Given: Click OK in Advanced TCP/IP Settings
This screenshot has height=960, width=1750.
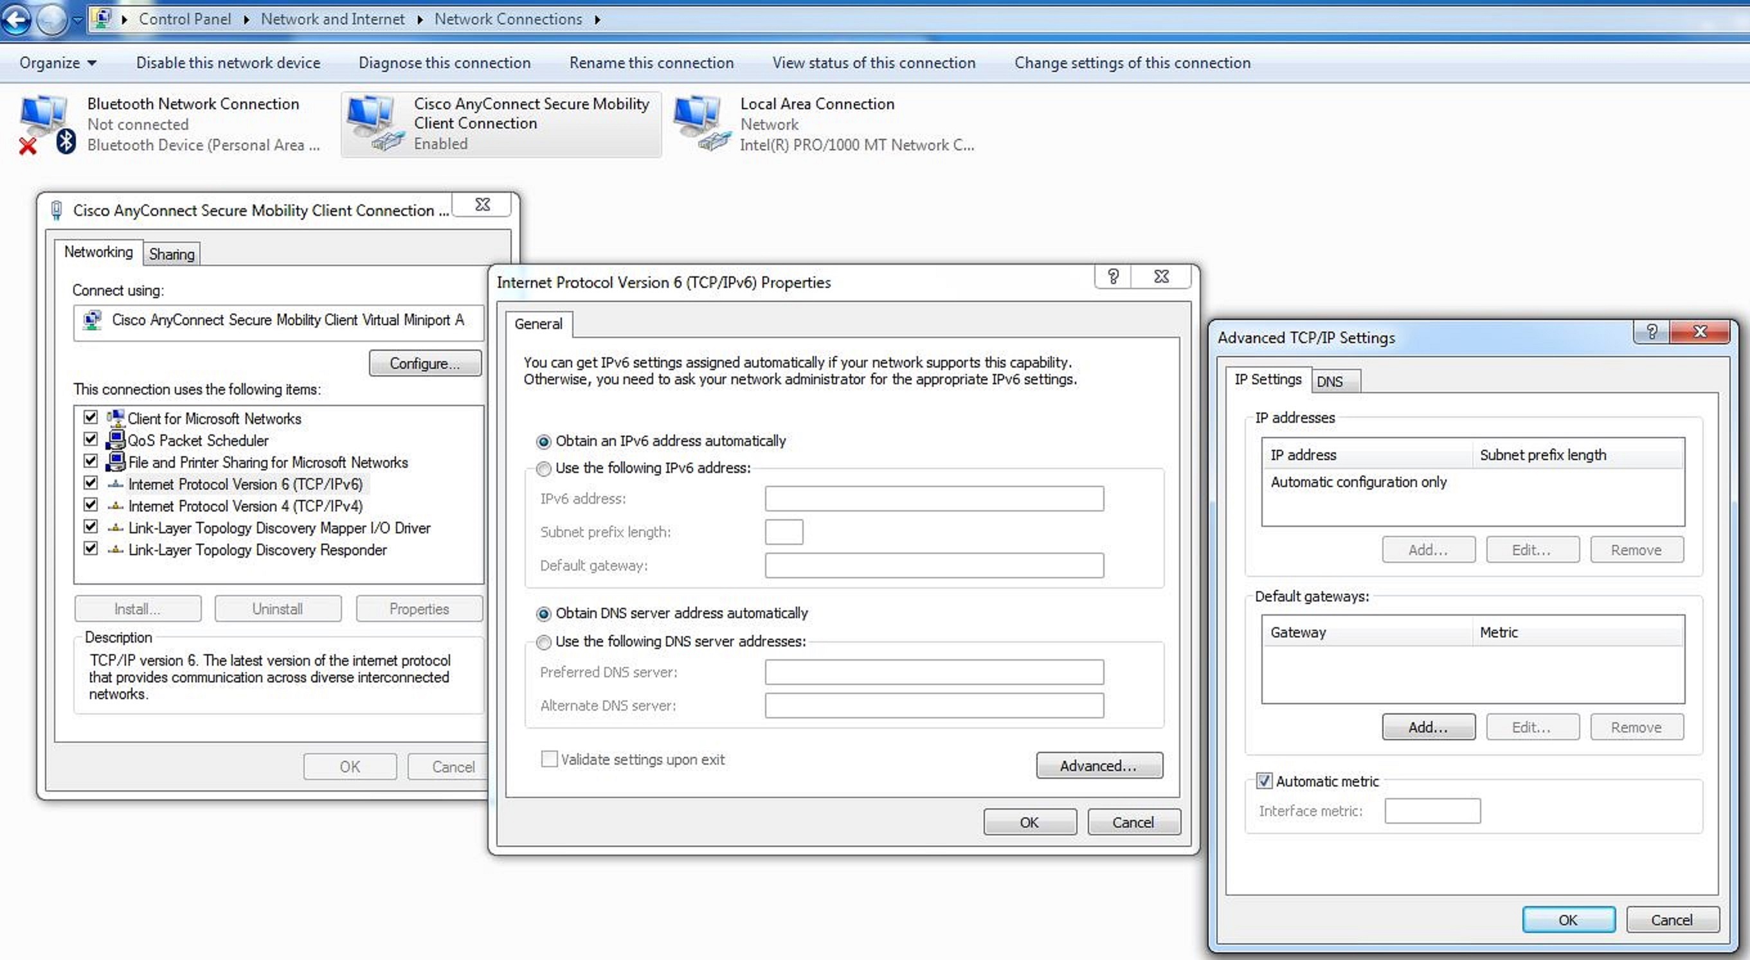Looking at the screenshot, I should [1568, 920].
